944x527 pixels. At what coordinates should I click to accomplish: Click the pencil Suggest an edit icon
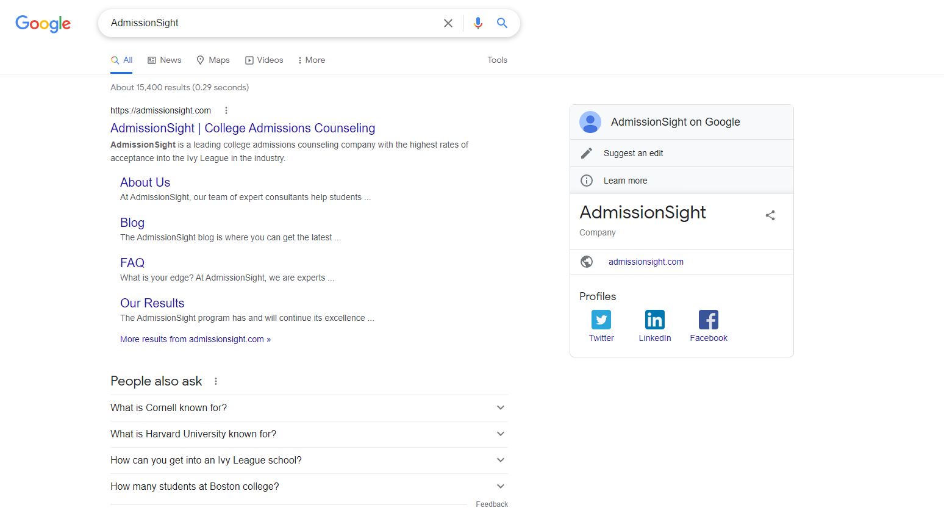coord(587,153)
